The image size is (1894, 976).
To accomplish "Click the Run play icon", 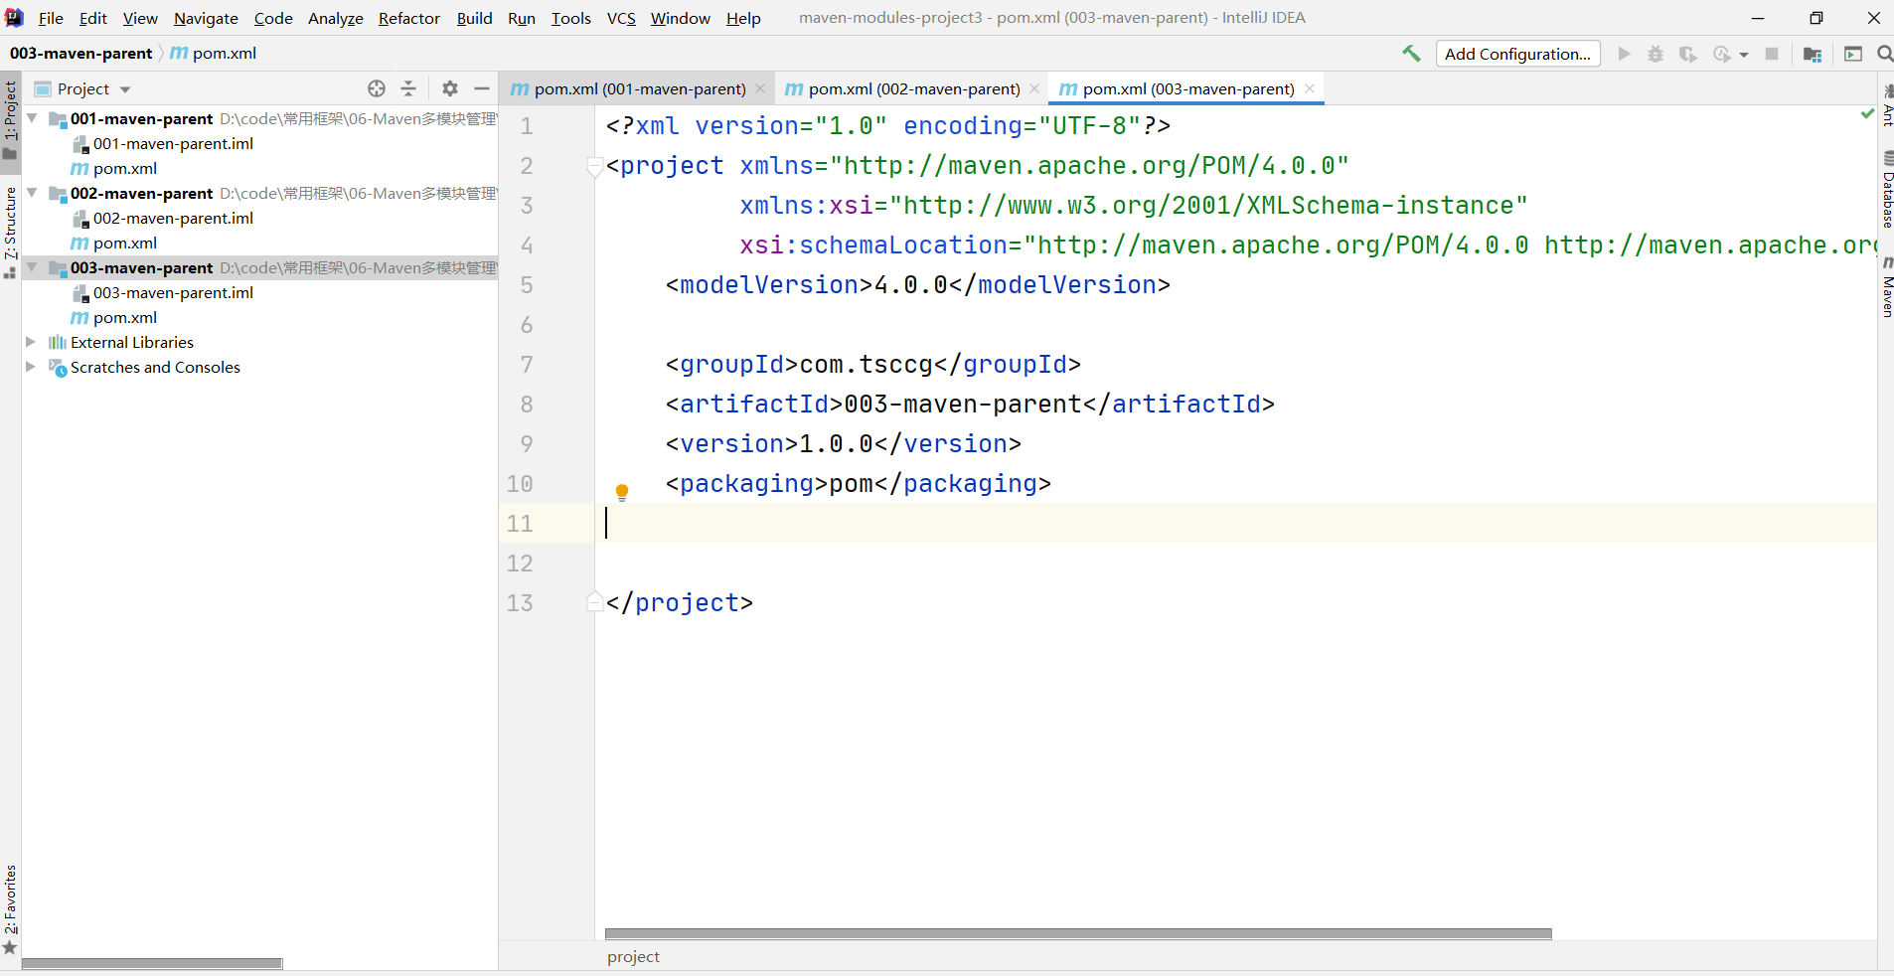I will coord(1625,54).
